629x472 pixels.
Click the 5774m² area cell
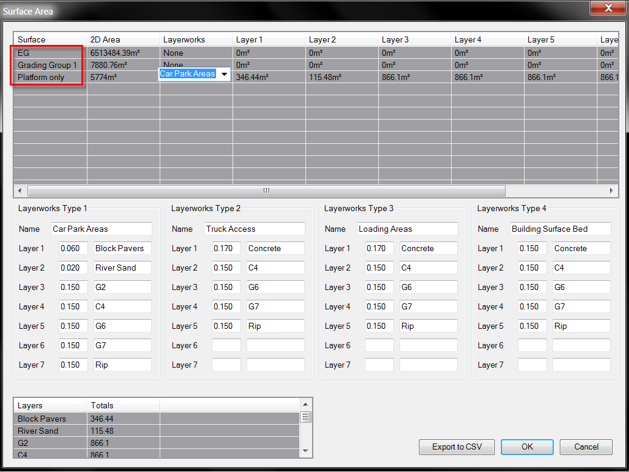pos(123,77)
